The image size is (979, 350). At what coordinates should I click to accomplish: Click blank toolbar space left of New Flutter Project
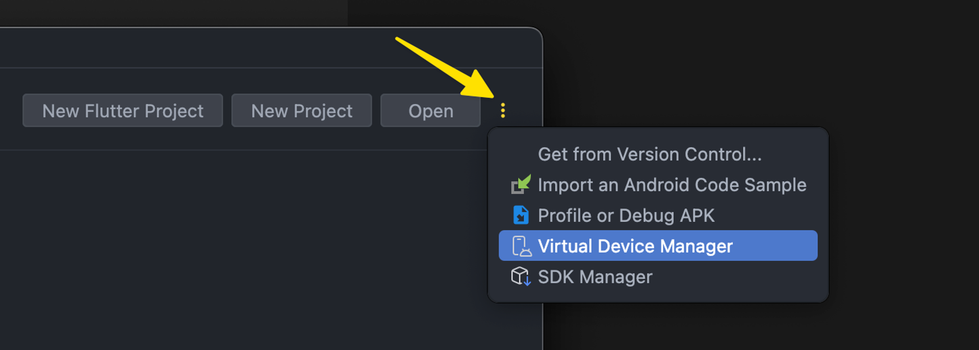click(x=11, y=111)
